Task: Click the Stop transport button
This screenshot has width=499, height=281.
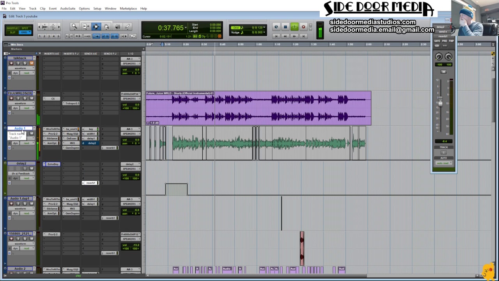Action: (285, 27)
